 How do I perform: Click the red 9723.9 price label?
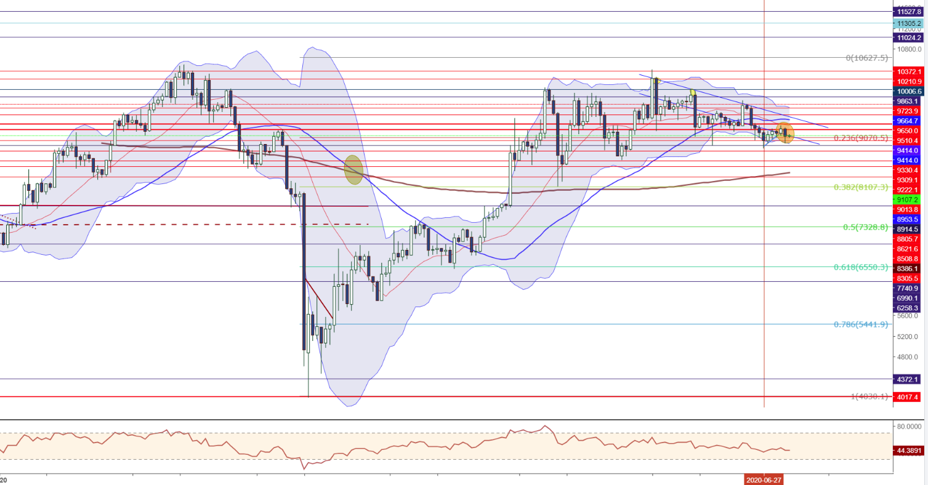point(909,111)
